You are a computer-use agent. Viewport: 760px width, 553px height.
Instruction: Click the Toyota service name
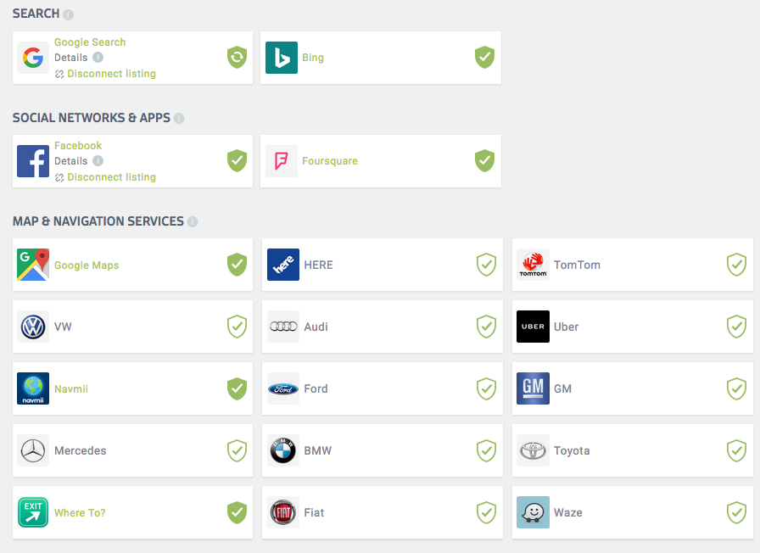point(572,450)
